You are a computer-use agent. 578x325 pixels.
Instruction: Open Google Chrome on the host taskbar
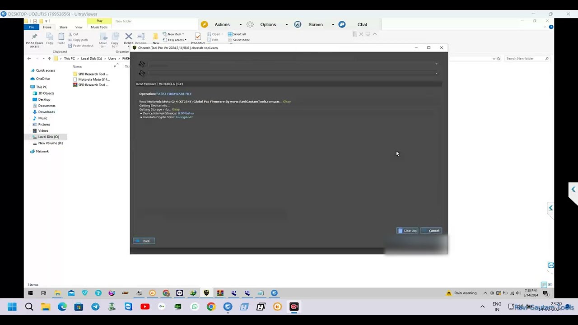tap(211, 307)
